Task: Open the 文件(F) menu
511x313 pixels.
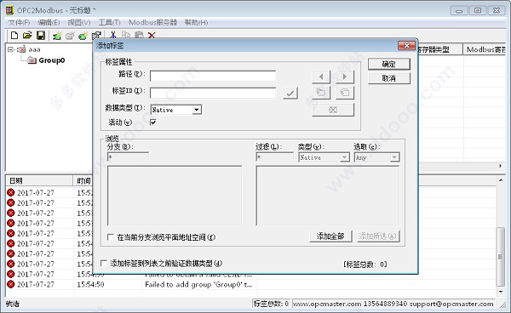Action: (x=19, y=22)
